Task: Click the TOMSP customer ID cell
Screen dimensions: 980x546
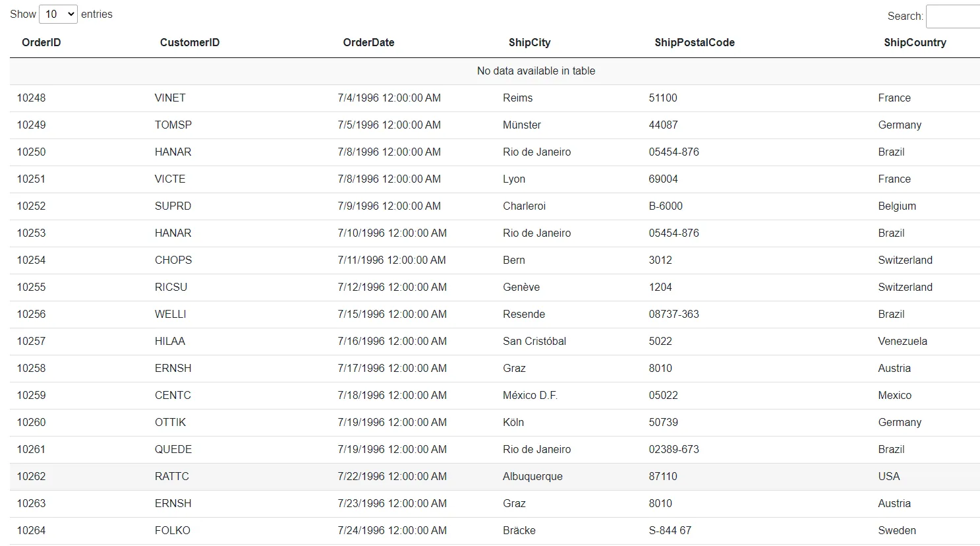Action: point(173,125)
